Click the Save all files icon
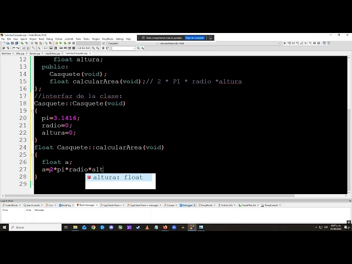The height and width of the screenshot is (264, 352). tap(16, 43)
